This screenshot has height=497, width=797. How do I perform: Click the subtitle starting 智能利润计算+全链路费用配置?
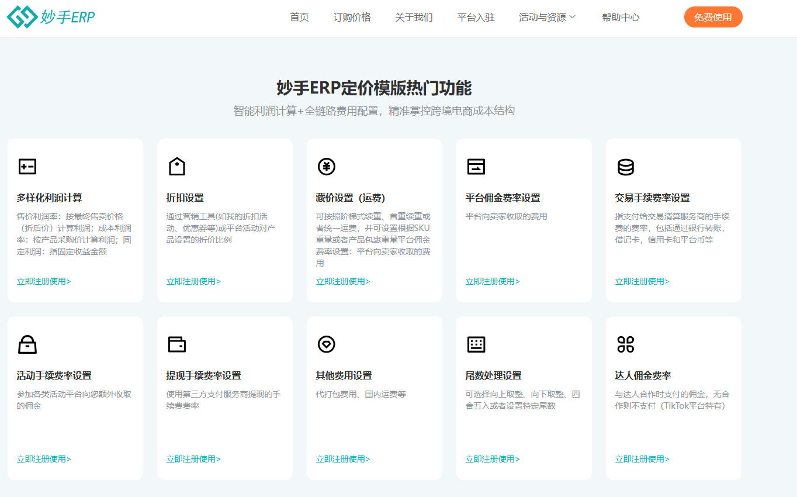point(374,111)
